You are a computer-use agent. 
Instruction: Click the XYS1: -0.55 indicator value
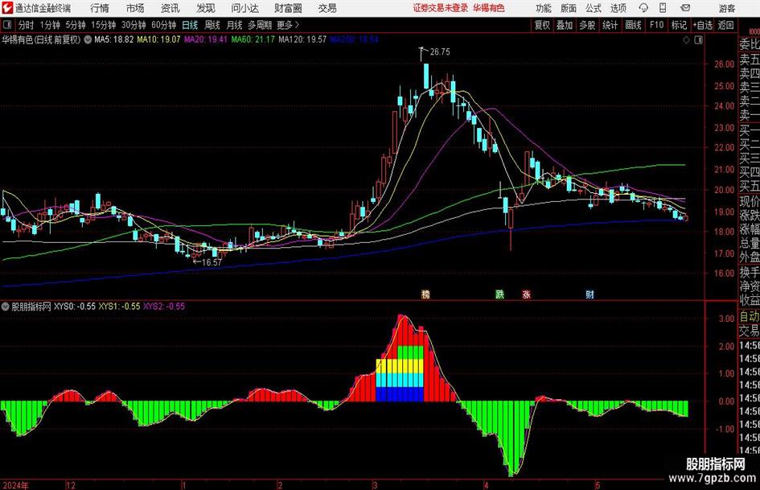[x=119, y=307]
